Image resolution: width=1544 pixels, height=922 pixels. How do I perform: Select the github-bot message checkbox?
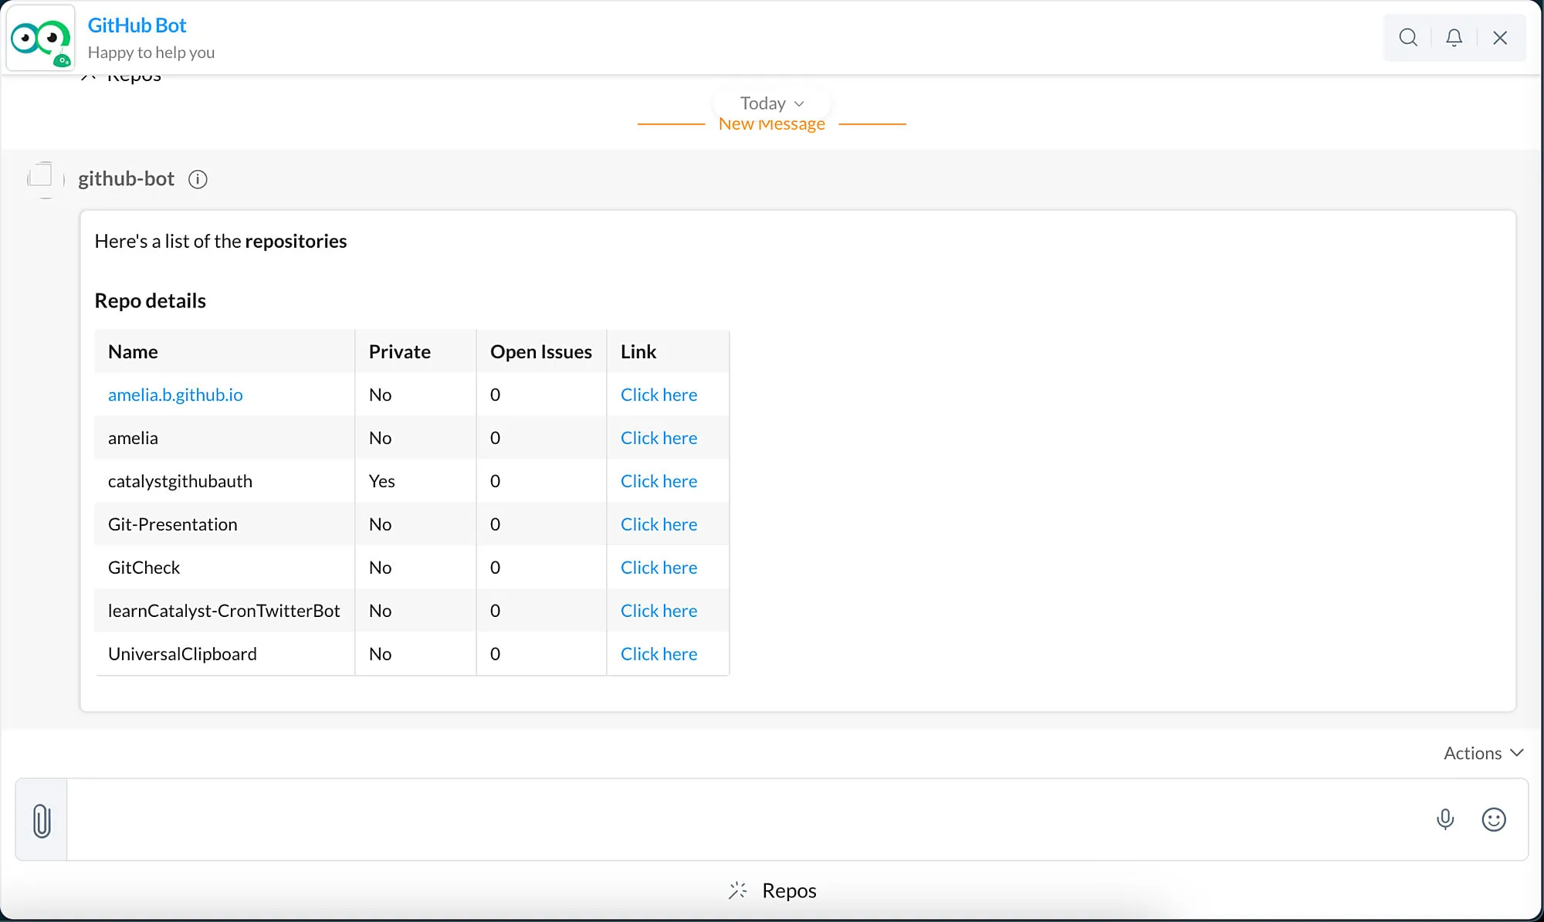pos(40,175)
